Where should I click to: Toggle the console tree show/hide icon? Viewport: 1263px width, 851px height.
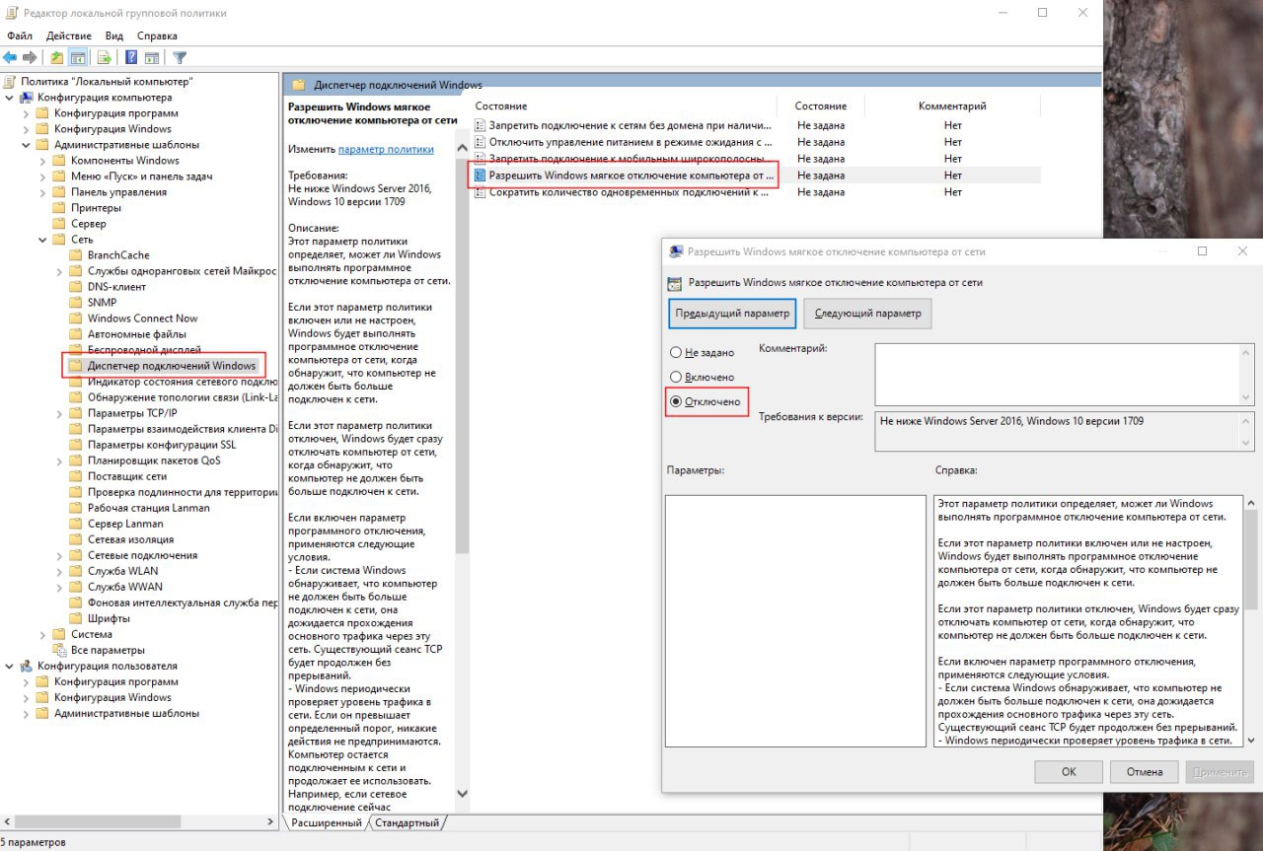pos(77,57)
